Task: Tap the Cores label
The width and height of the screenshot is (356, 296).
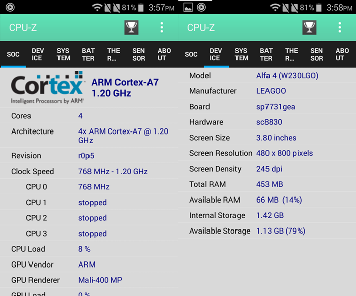Action: pyautogui.click(x=21, y=116)
